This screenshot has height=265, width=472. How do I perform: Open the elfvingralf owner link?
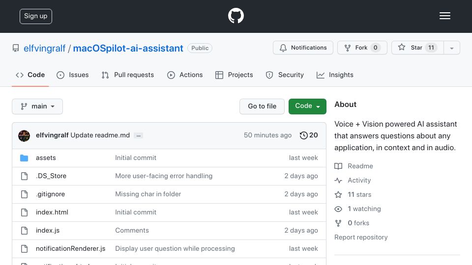45,48
